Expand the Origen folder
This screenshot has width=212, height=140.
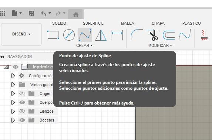(13, 93)
